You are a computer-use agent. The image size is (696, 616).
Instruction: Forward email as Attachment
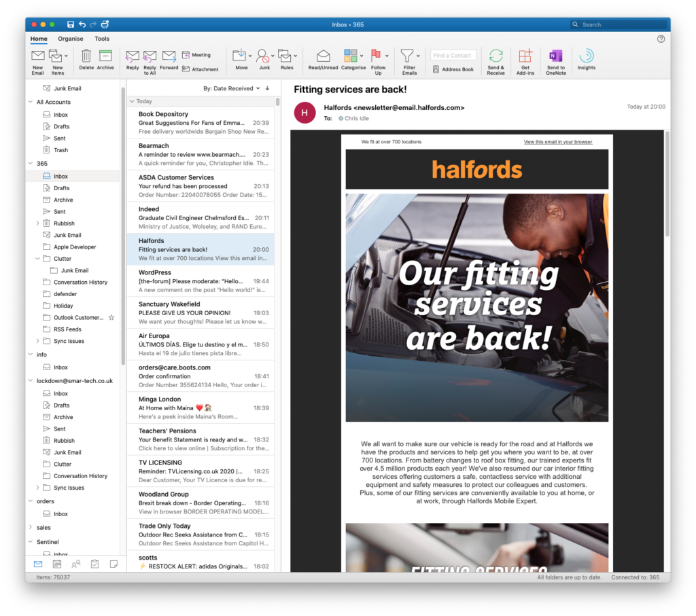[201, 69]
